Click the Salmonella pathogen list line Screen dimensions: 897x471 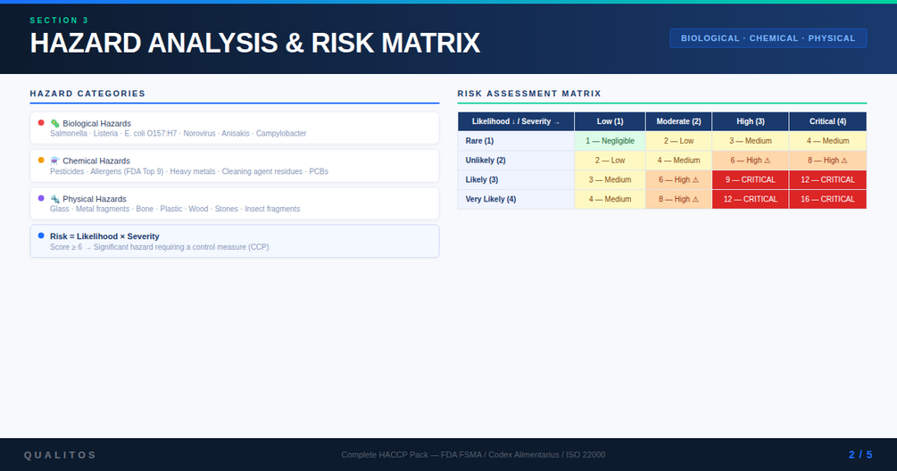pyautogui.click(x=178, y=134)
